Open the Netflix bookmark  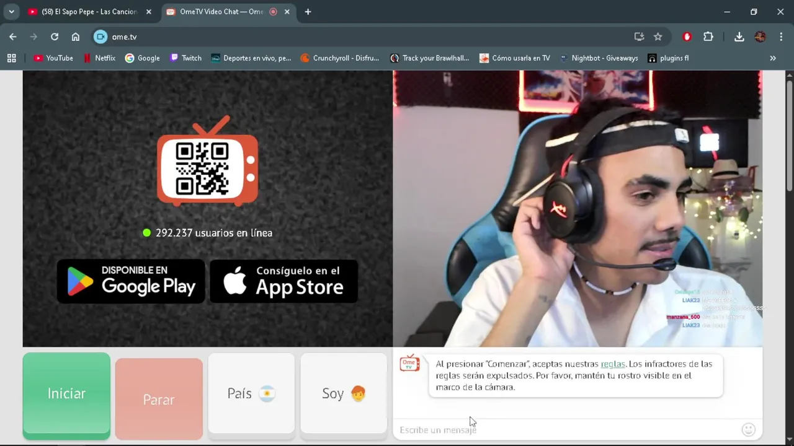pyautogui.click(x=100, y=58)
